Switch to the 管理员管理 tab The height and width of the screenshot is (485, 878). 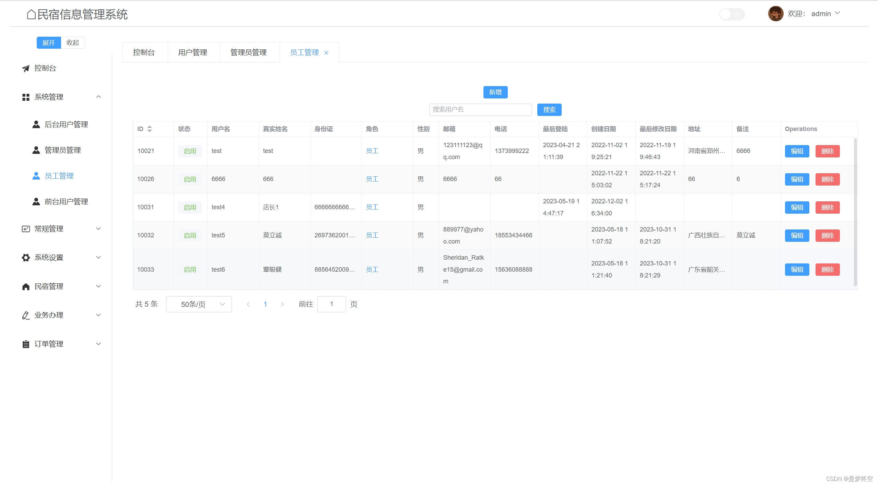[x=249, y=52]
